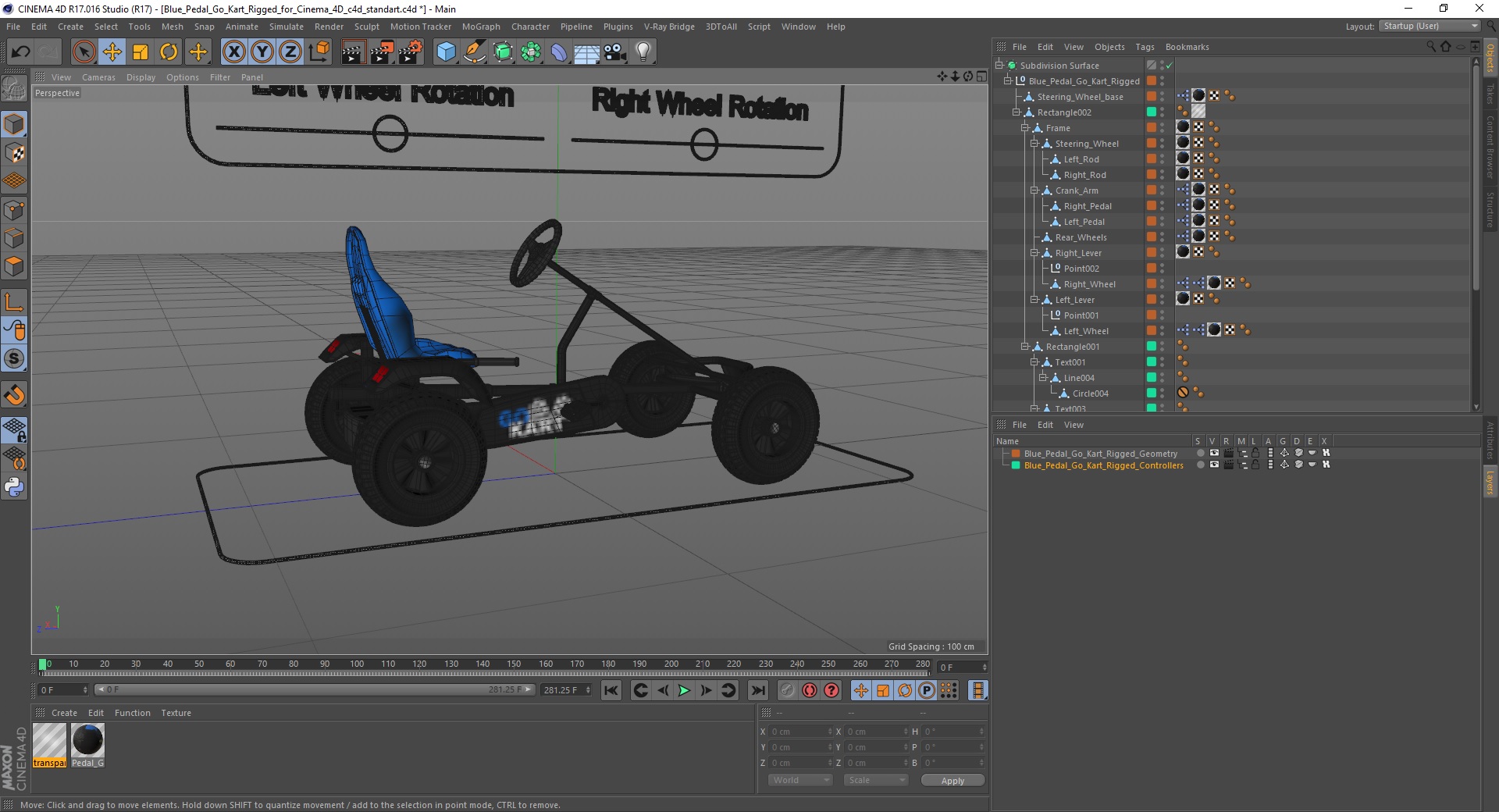Toggle the coordinate system icon
This screenshot has width=1499, height=812.
coord(319,52)
